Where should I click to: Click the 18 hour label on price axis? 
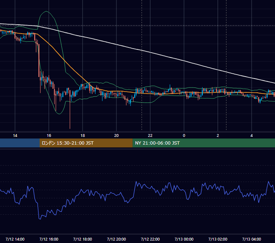tap(82, 136)
